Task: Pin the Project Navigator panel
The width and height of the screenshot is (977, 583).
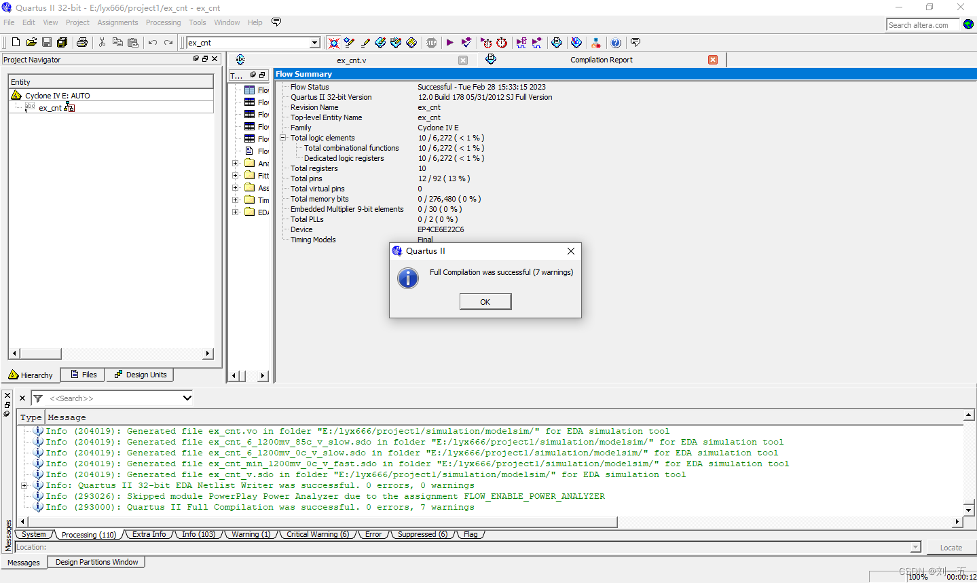Action: pos(196,58)
